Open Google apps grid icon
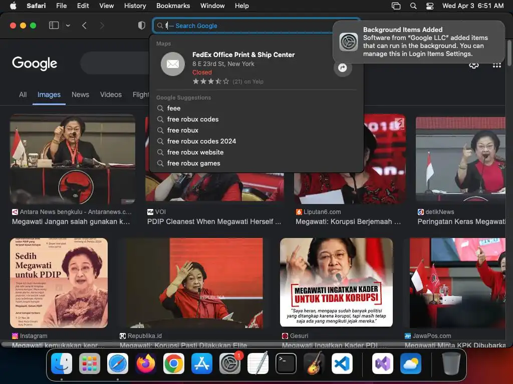Viewport: 513px width, 384px height. click(x=497, y=65)
